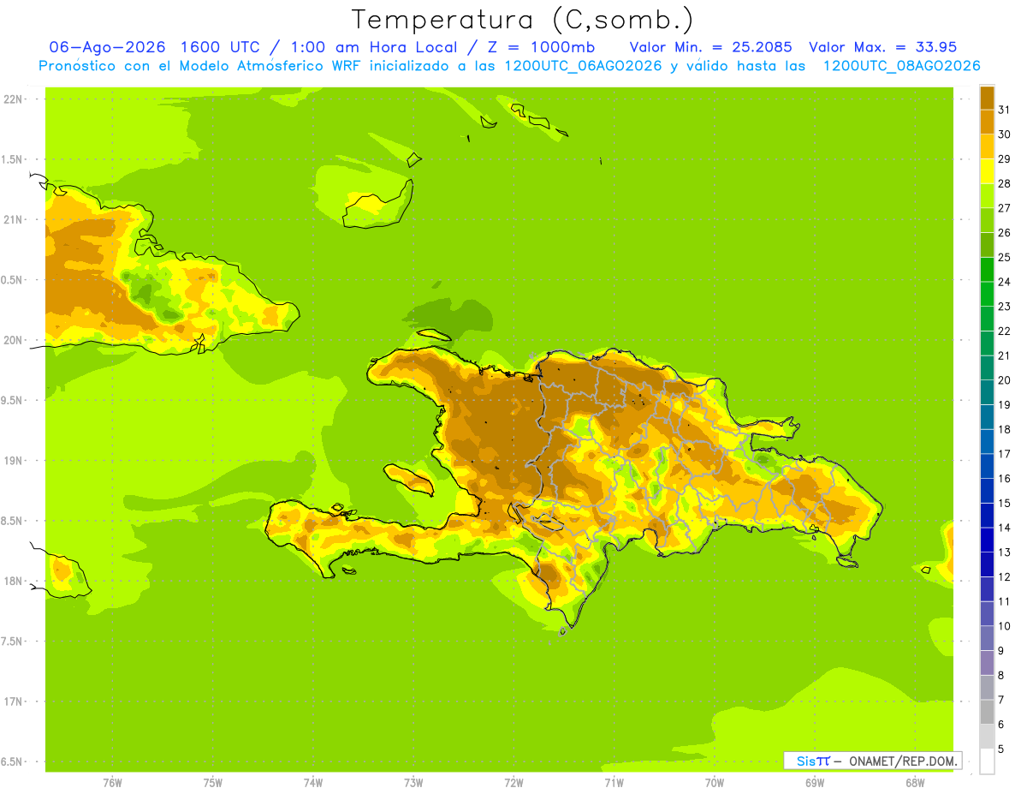The width and height of the screenshot is (1027, 794).
Task: Click legend value 31 on color bar
Action: (1005, 110)
